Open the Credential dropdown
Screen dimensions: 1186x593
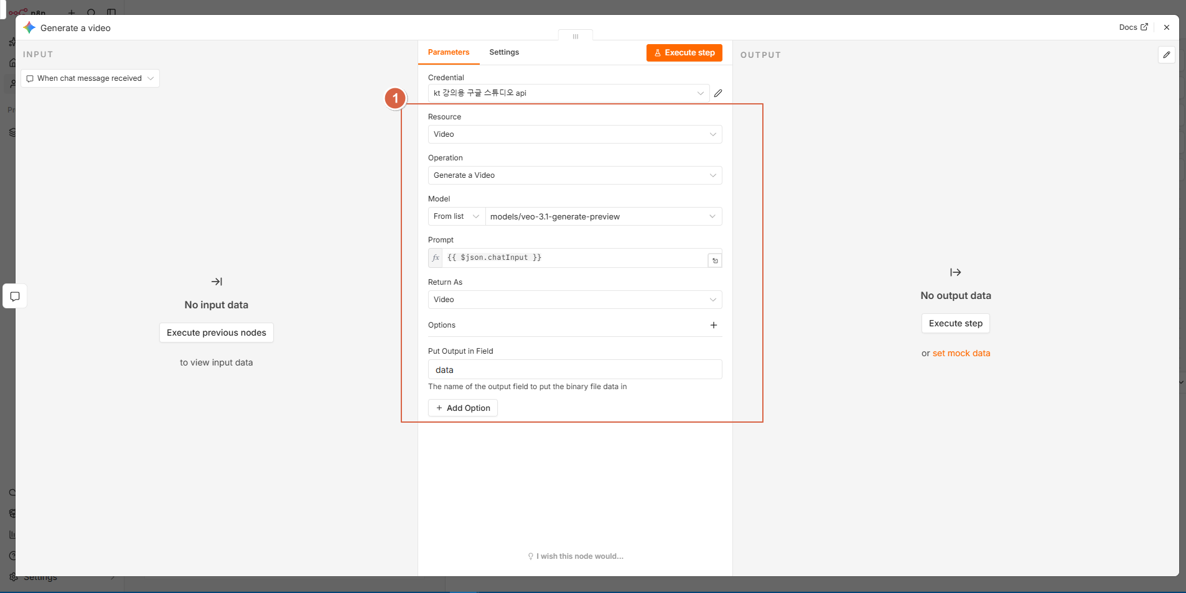pyautogui.click(x=569, y=93)
